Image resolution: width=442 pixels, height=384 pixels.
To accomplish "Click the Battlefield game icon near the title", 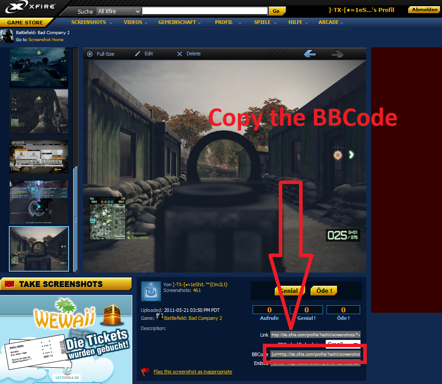I will tap(7, 36).
